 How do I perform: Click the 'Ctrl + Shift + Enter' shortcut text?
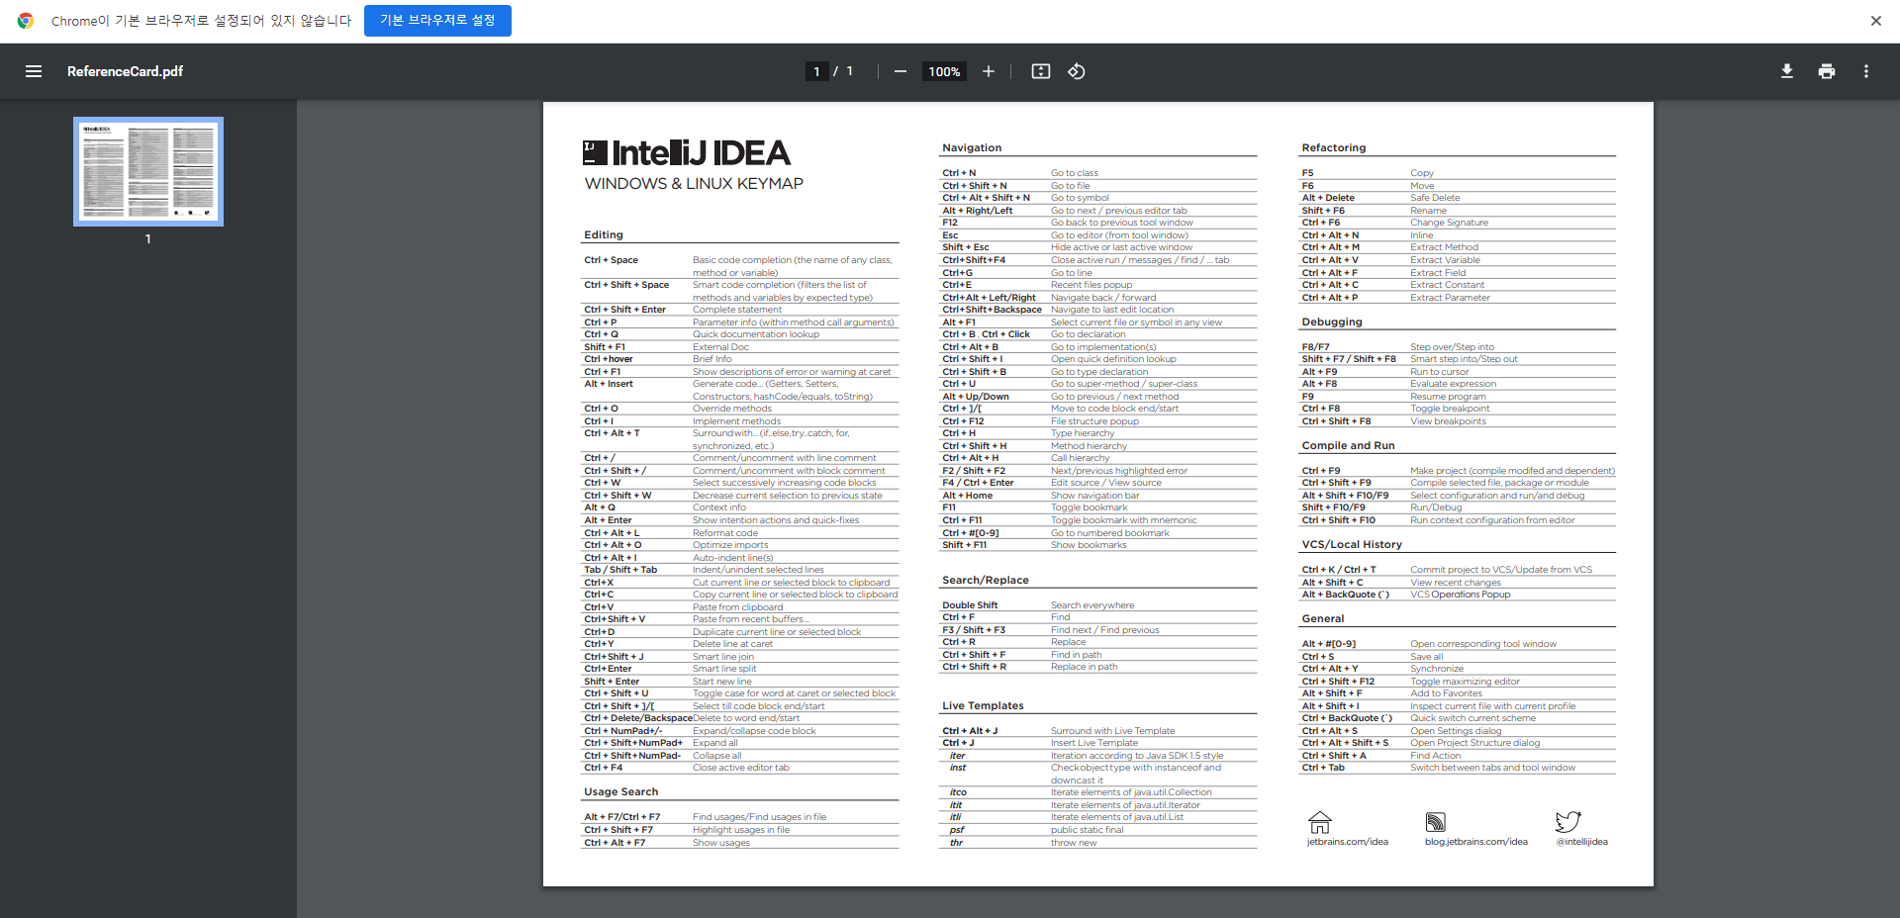pos(624,310)
